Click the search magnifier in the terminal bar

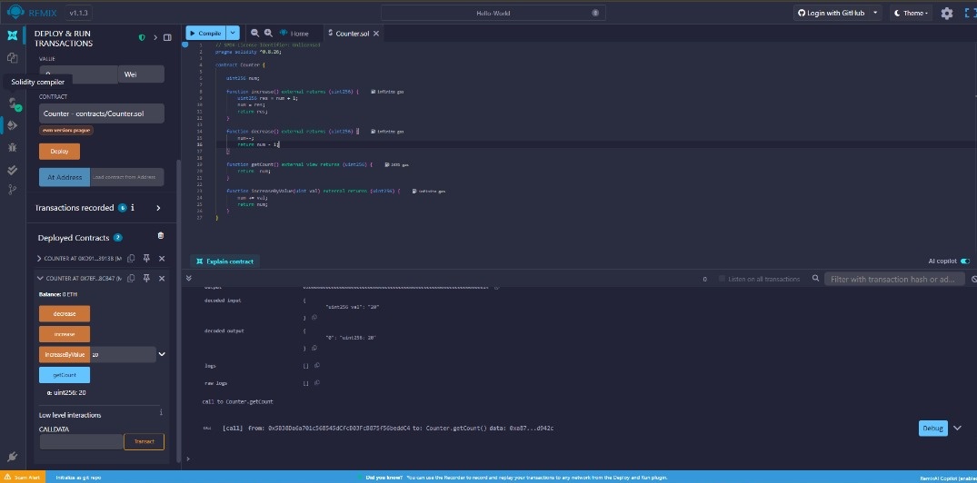(x=815, y=279)
